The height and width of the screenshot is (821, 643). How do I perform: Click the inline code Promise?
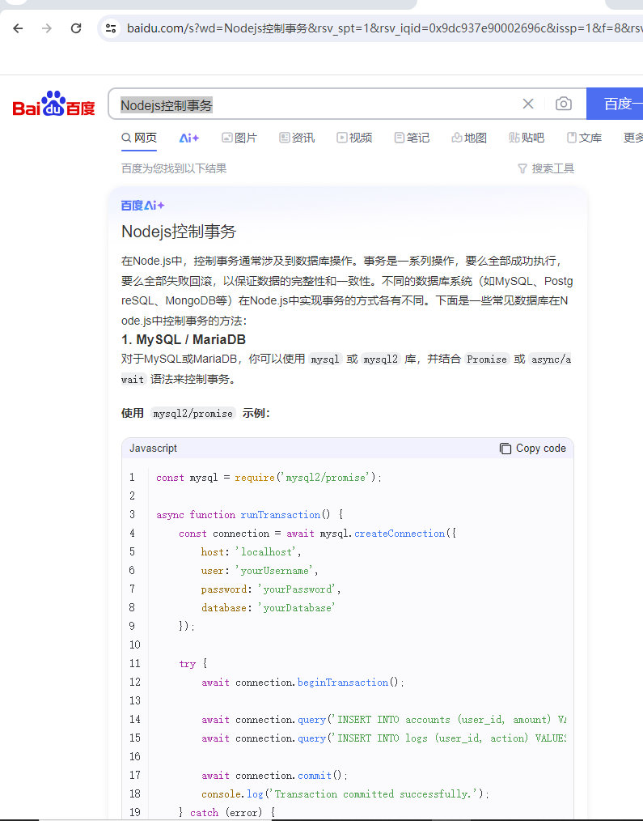click(487, 359)
